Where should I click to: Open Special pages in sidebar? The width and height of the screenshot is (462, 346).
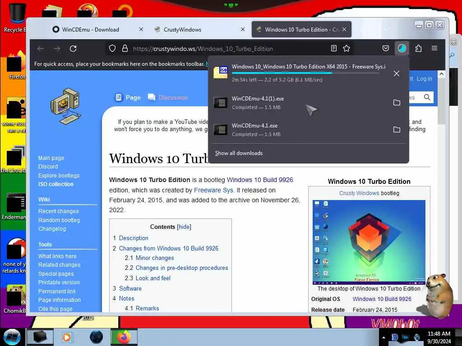click(56, 273)
